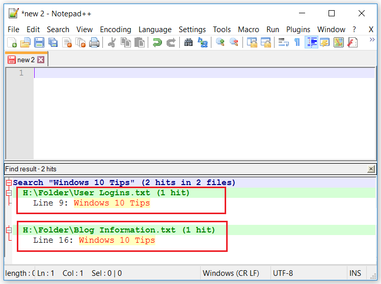381x284 pixels.
Task: Open the Function List icon
Action: tap(352, 42)
